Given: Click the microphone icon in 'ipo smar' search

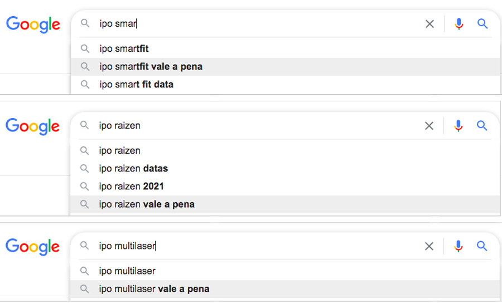Looking at the screenshot, I should point(459,24).
